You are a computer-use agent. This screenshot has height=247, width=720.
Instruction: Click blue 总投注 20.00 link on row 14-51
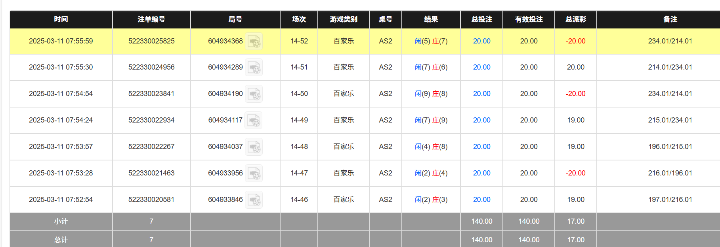point(481,67)
